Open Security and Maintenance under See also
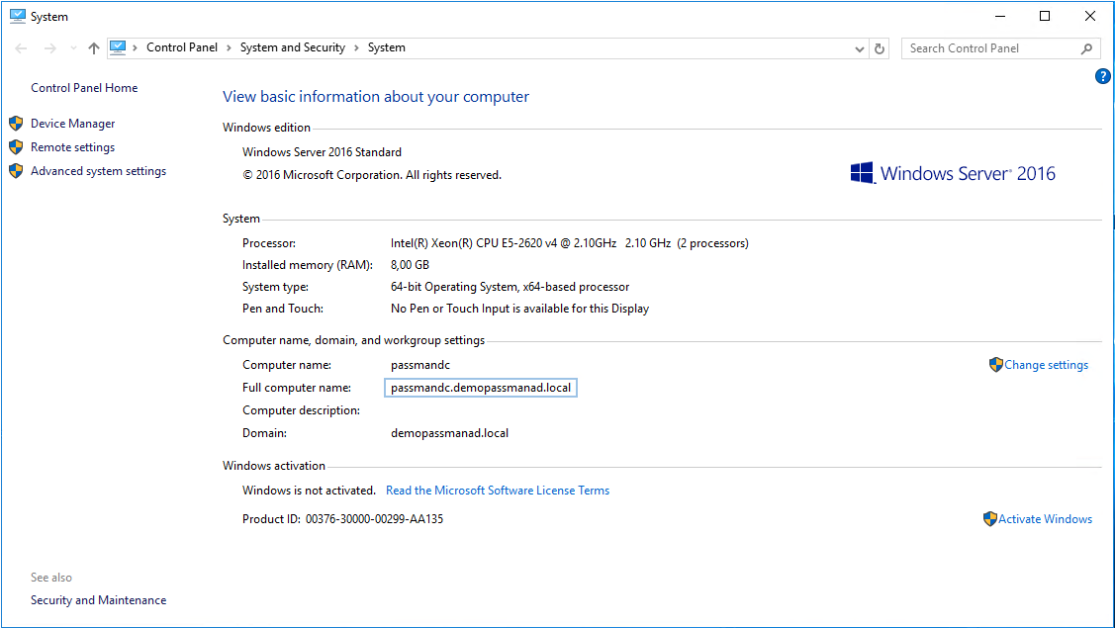This screenshot has height=628, width=1115. pos(98,600)
